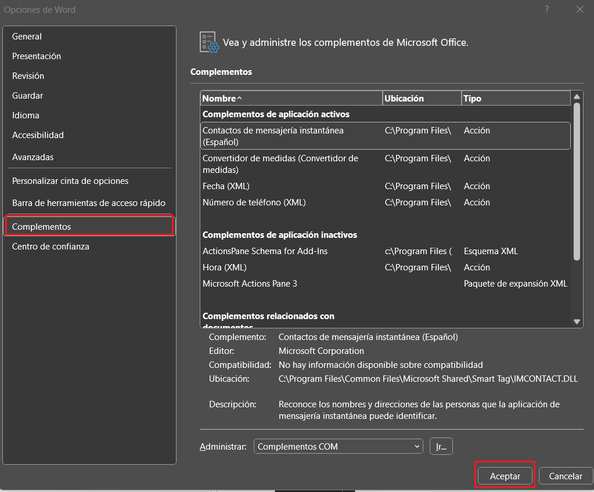This screenshot has width=594, height=492.
Task: Select the Fecha (XML) add-in
Action: 386,186
